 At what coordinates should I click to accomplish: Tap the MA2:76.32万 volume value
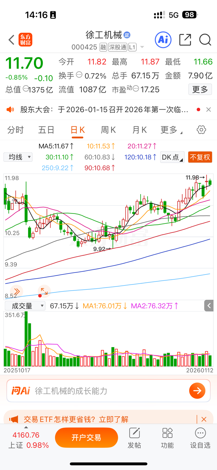pyautogui.click(x=155, y=306)
